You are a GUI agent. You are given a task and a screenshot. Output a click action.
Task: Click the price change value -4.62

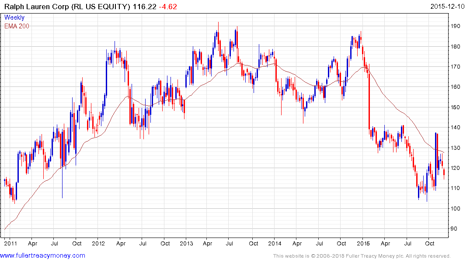pyautogui.click(x=168, y=7)
